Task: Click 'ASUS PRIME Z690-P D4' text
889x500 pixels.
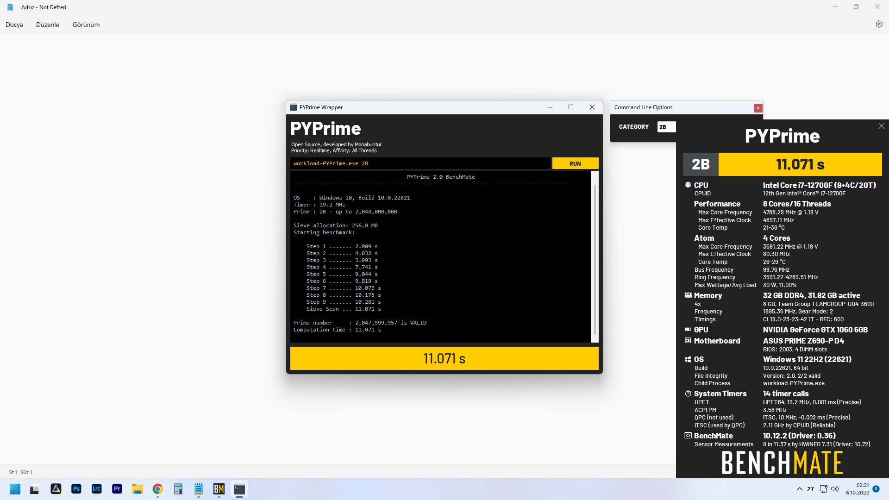Action: tap(803, 341)
